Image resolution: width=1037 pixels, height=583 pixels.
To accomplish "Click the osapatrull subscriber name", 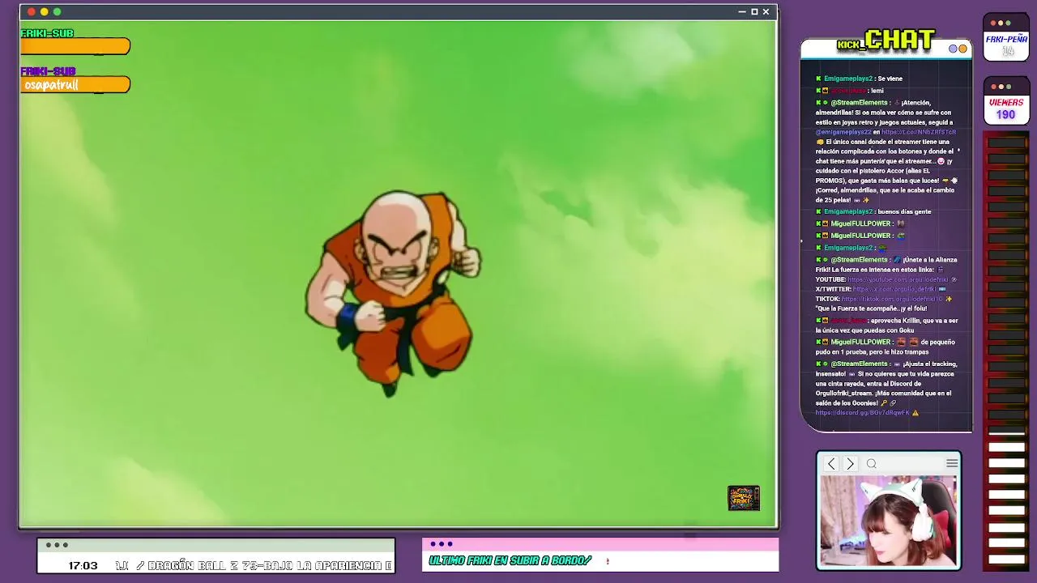I will 51,85.
